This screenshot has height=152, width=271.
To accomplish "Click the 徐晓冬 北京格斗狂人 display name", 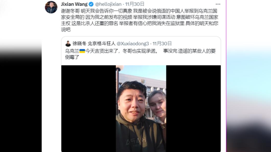I will (x=94, y=44).
